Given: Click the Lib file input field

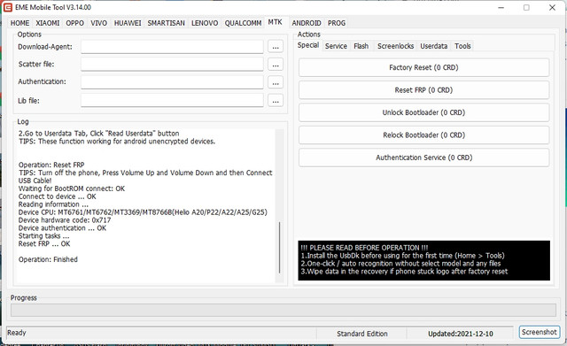Looking at the screenshot, I should point(172,100).
